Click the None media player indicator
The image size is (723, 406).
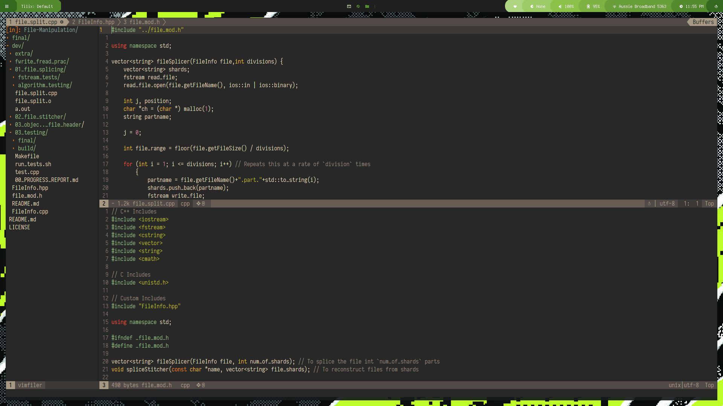tap(538, 6)
